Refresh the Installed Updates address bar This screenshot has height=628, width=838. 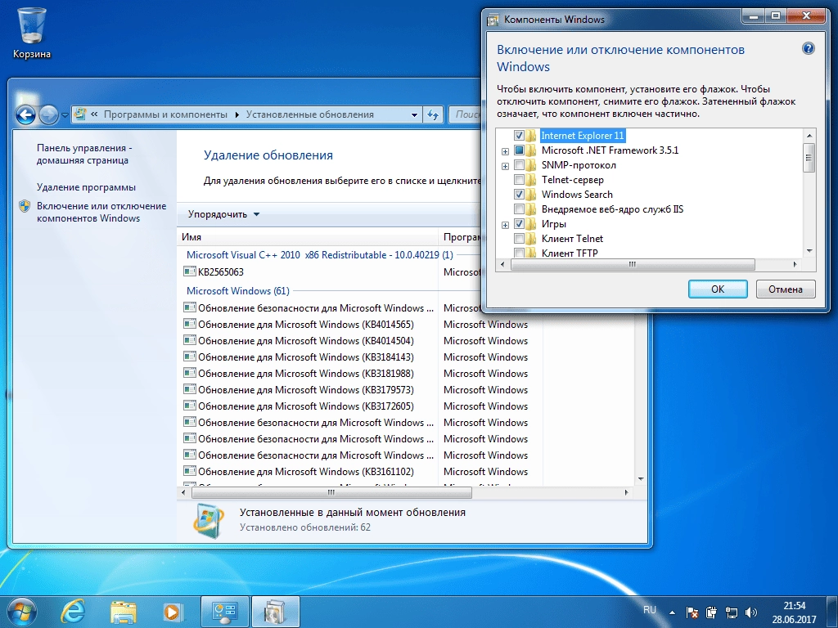tap(433, 114)
